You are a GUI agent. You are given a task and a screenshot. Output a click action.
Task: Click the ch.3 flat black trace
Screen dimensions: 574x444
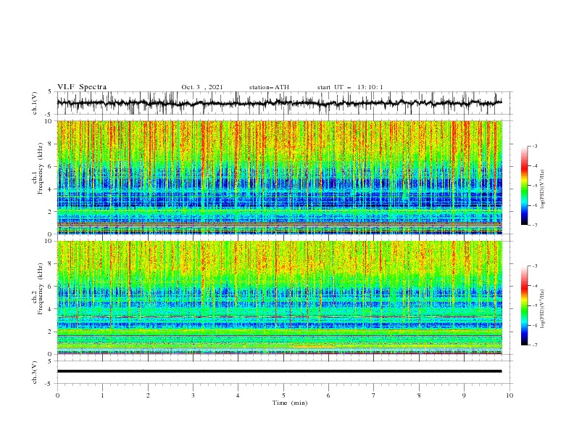279,371
